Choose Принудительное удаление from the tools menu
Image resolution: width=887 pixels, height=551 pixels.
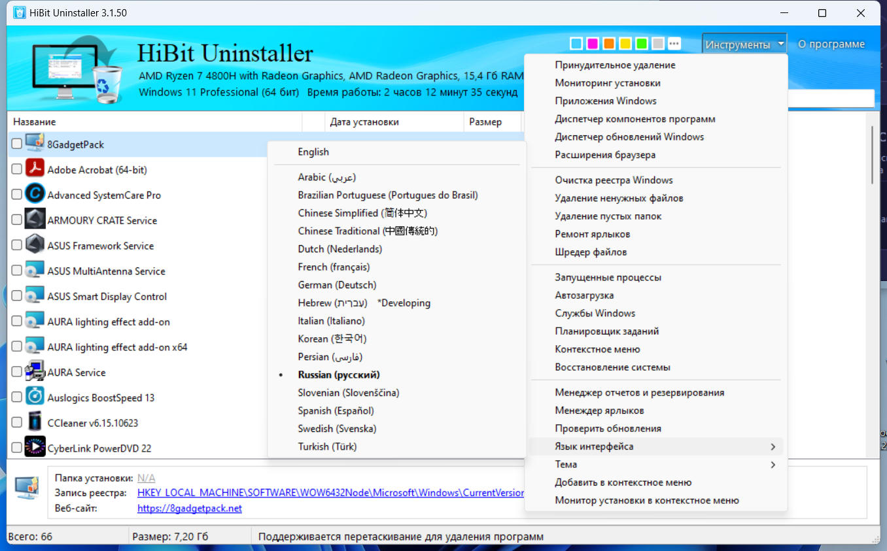pos(615,65)
